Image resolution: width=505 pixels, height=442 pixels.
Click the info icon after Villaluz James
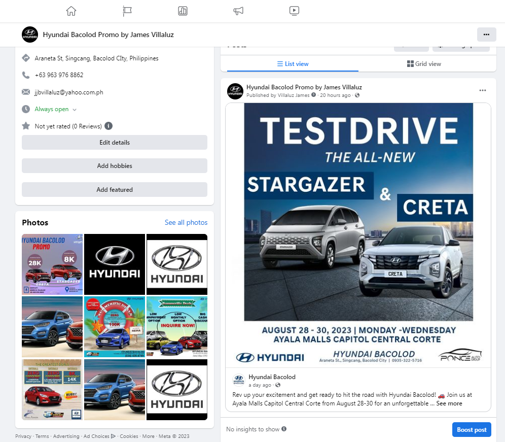click(x=313, y=95)
